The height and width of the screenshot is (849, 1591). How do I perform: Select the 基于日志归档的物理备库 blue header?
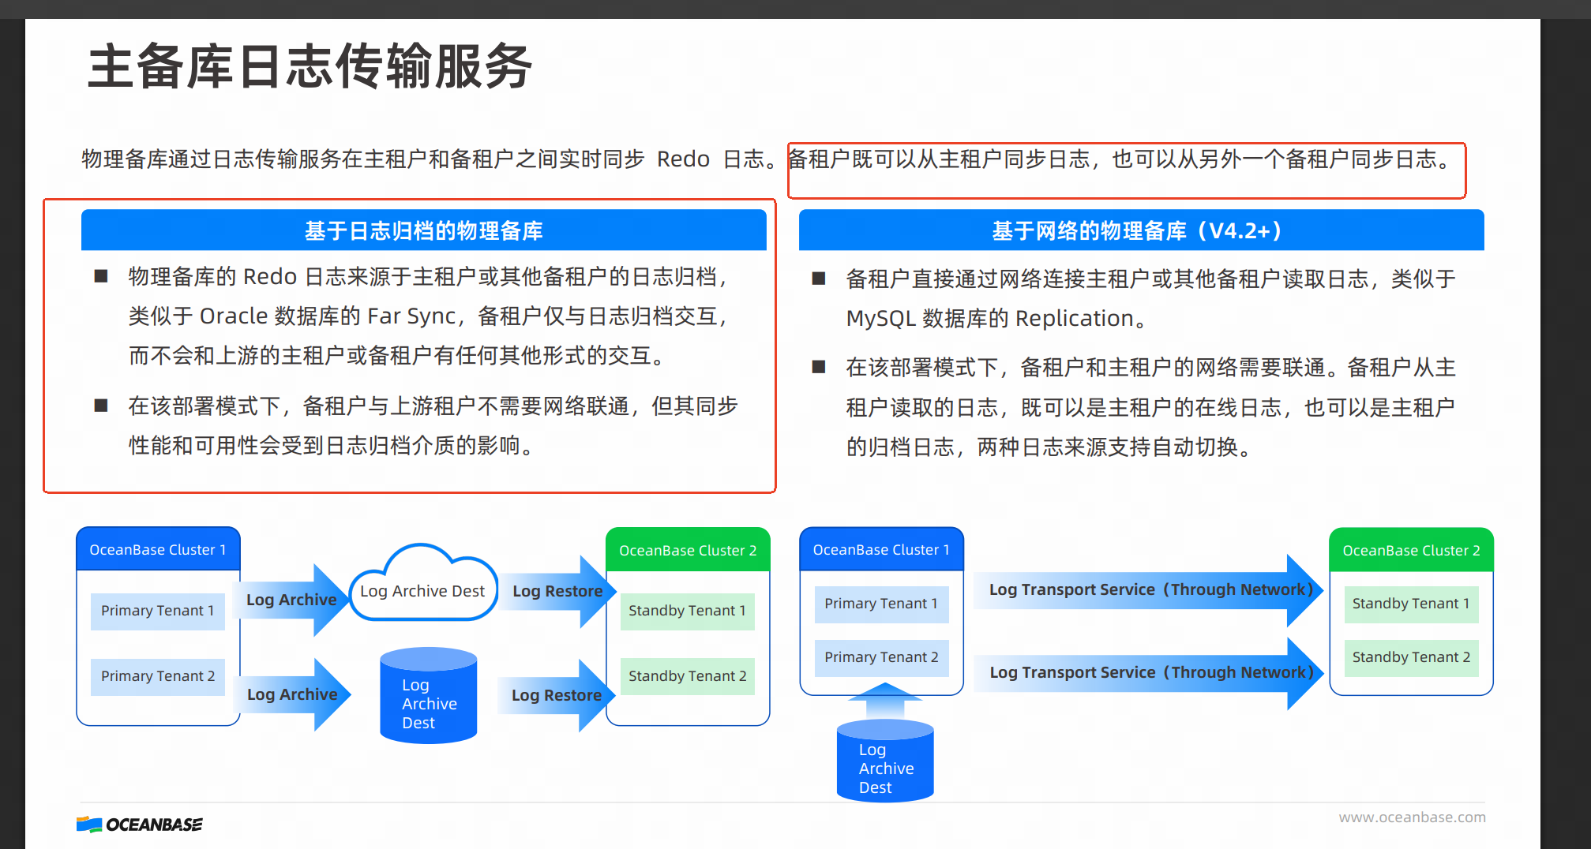click(x=423, y=230)
